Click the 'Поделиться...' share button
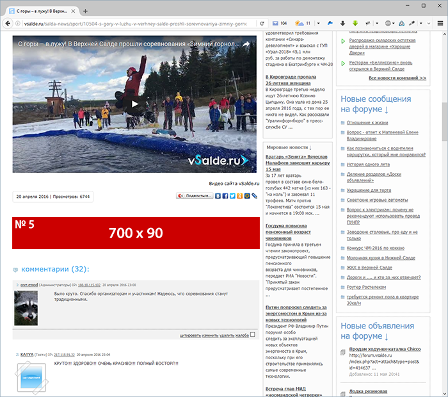 pos(195,196)
